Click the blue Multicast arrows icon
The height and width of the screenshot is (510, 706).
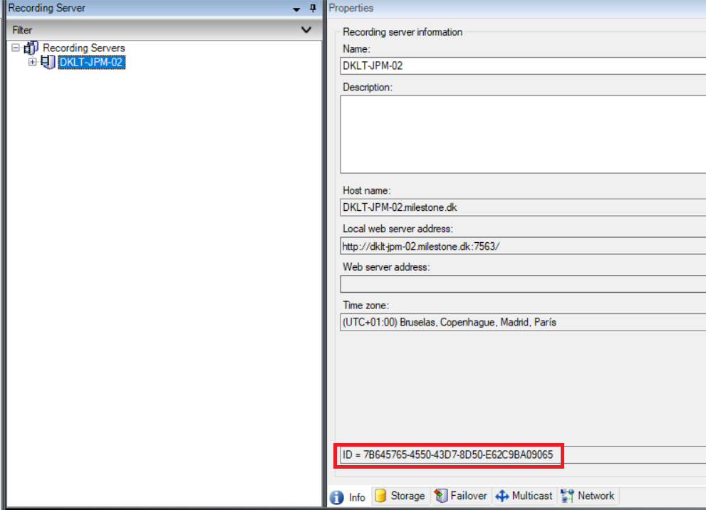503,496
